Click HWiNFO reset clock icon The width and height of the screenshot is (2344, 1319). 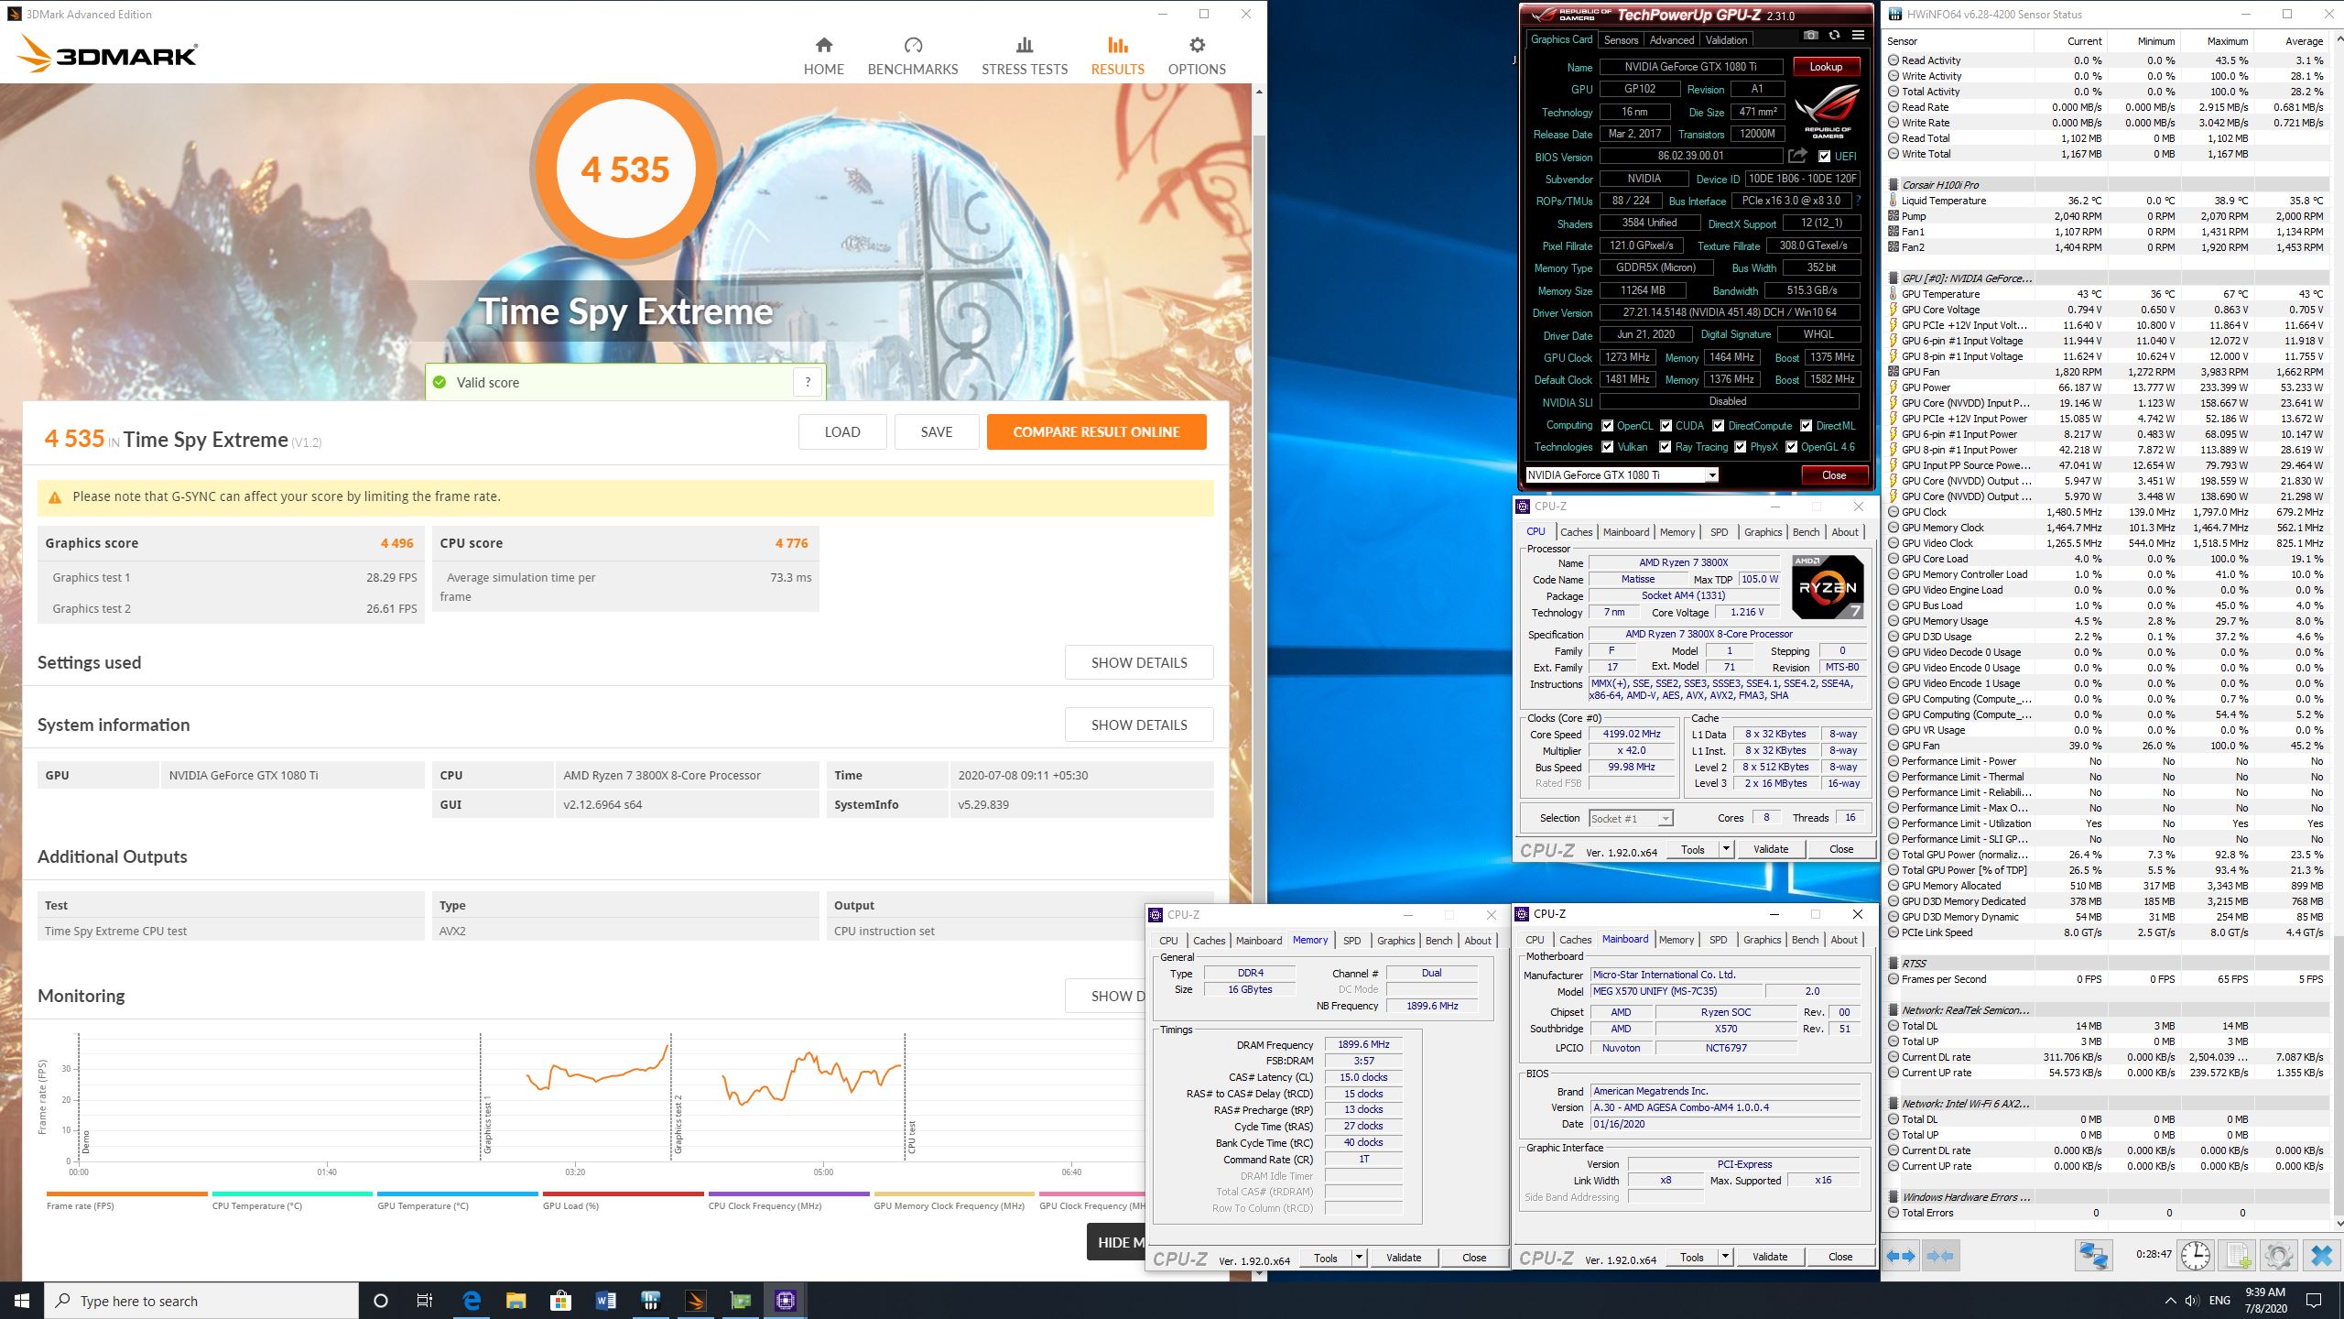click(x=2196, y=1255)
